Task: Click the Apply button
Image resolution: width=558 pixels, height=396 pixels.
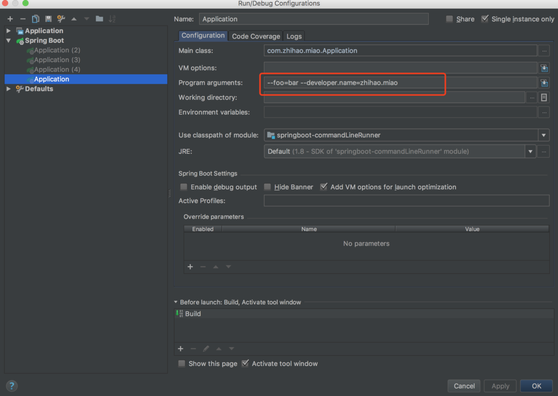Action: 500,385
